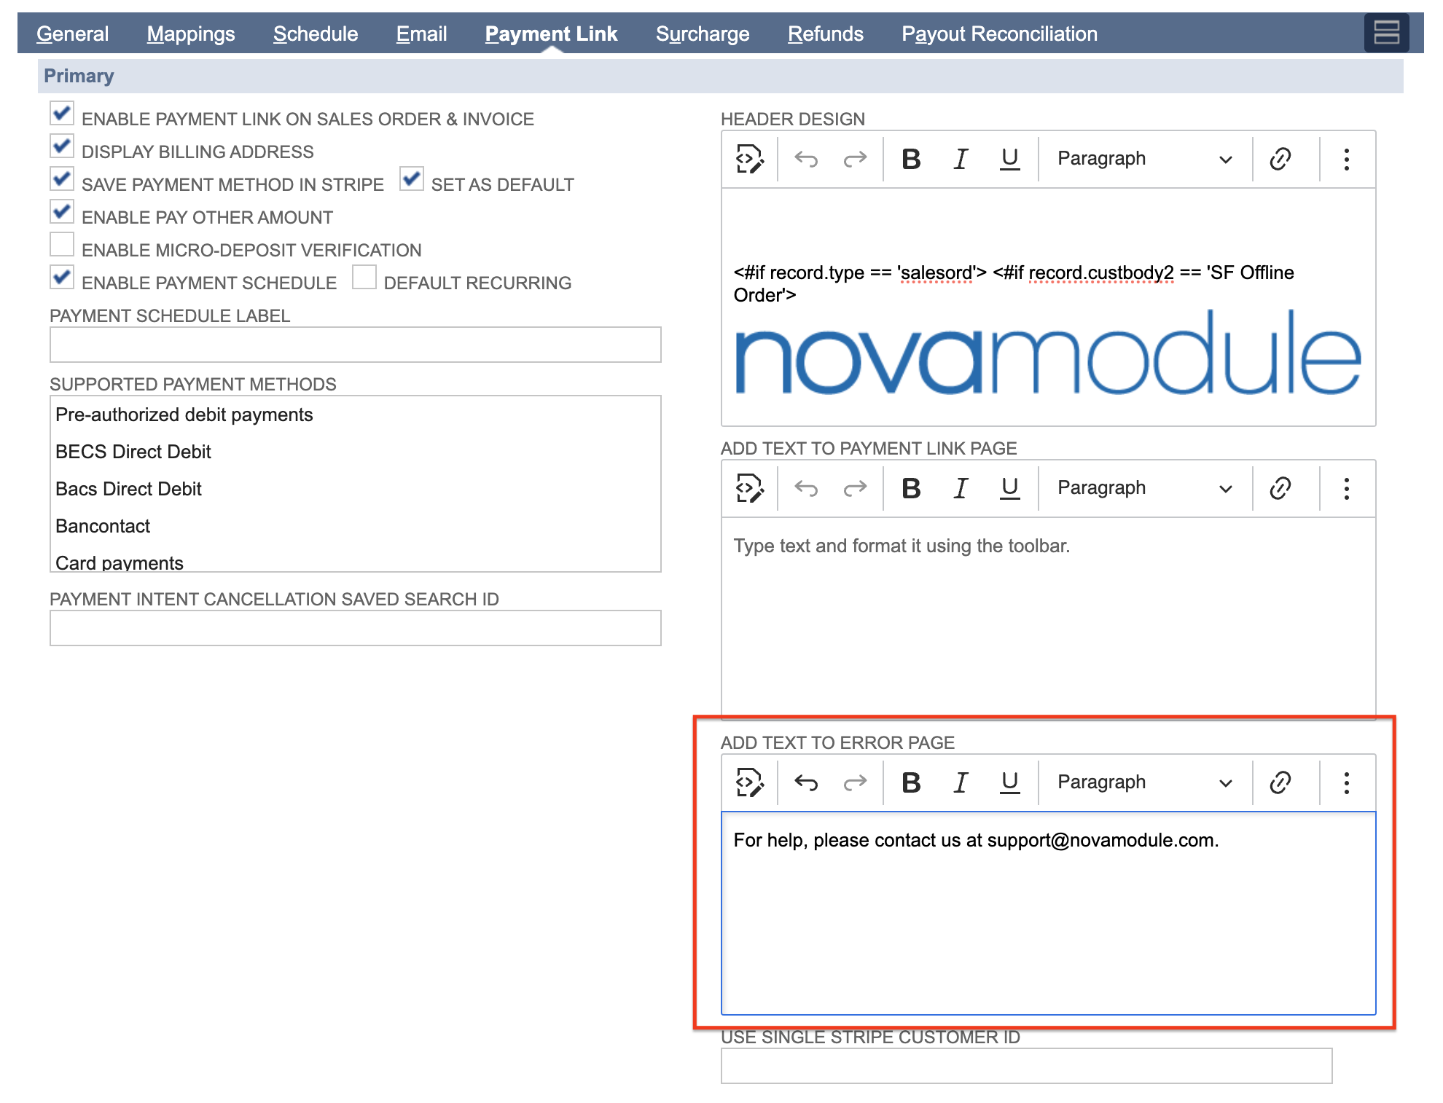Click Payment Intent Cancellation Saved Search ID field
The image size is (1443, 1103).
pos(355,628)
